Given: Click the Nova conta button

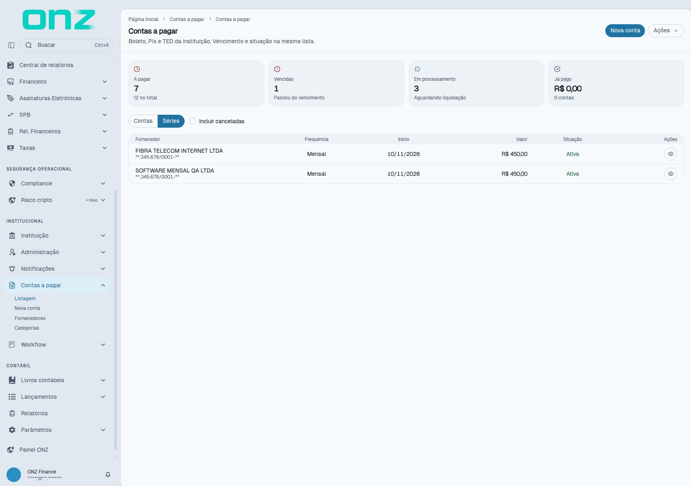Looking at the screenshot, I should (x=625, y=31).
